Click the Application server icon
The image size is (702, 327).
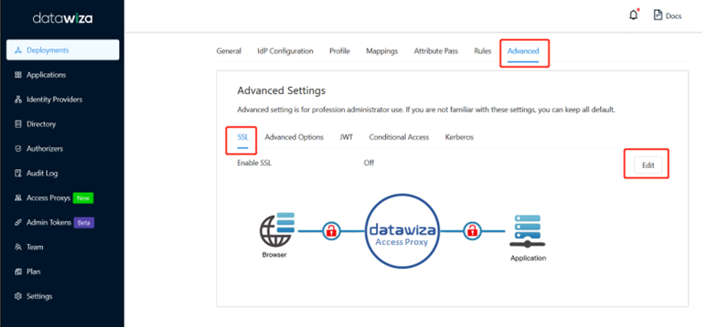[x=527, y=231]
